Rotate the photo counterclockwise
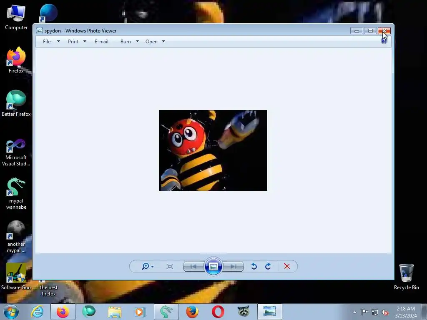This screenshot has height=320, width=427. pyautogui.click(x=254, y=266)
